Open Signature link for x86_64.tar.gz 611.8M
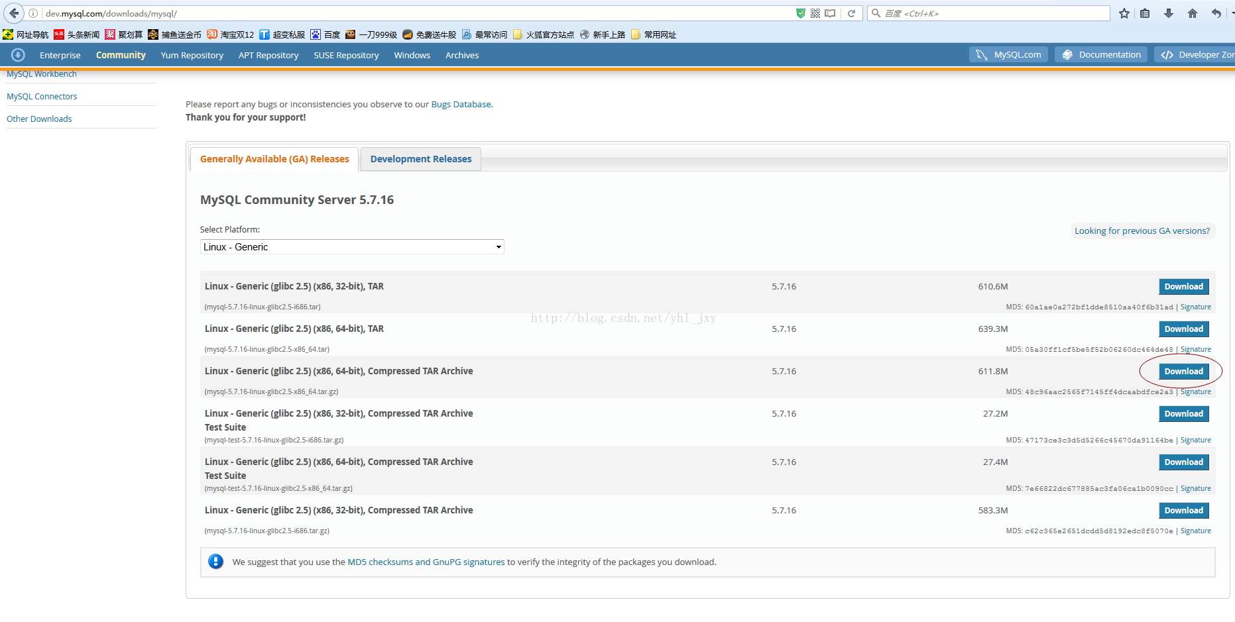Image resolution: width=1235 pixels, height=622 pixels. point(1196,391)
